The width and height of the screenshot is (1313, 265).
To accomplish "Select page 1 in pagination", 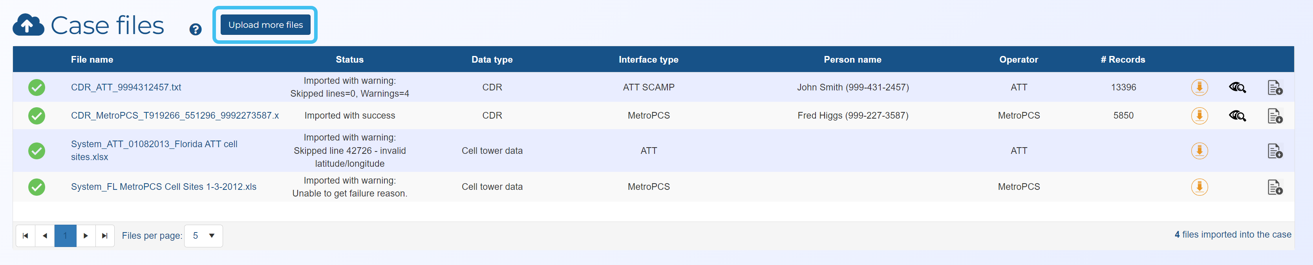I will [65, 236].
